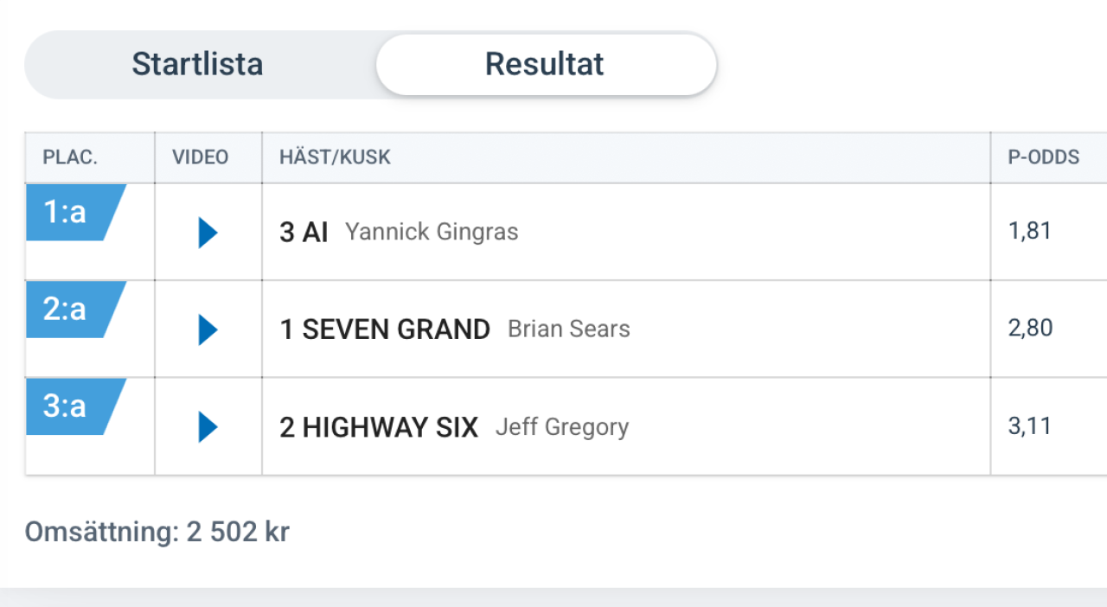Screen dimensions: 1107x607
Task: Switch to the Startlista tab
Action: (197, 64)
